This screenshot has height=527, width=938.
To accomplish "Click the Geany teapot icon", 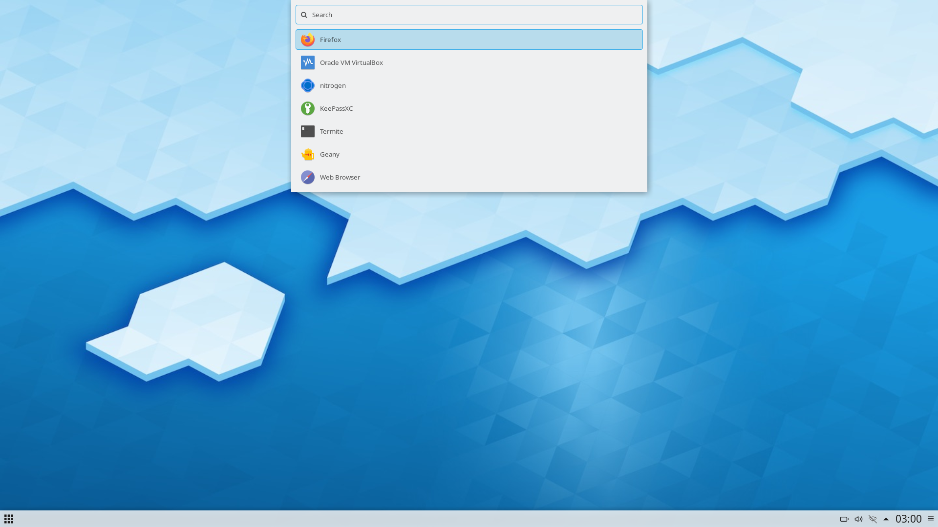I will pyautogui.click(x=307, y=154).
